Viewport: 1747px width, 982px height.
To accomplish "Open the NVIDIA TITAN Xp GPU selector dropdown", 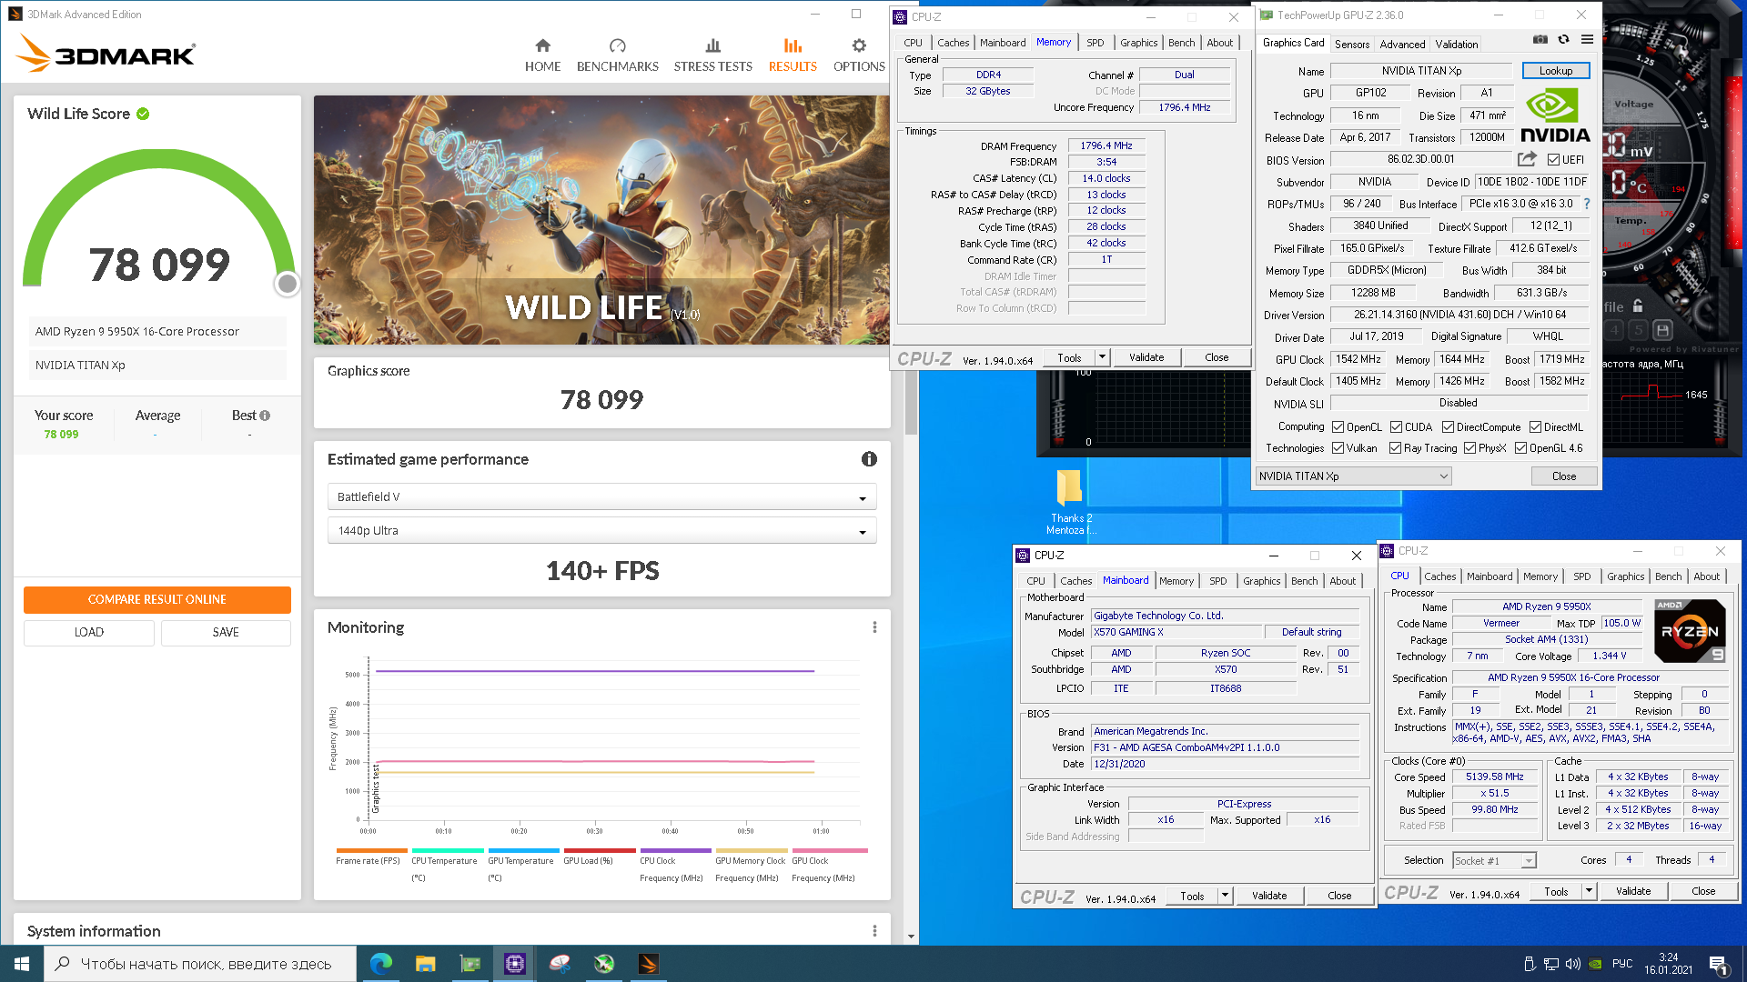I will 1353,476.
